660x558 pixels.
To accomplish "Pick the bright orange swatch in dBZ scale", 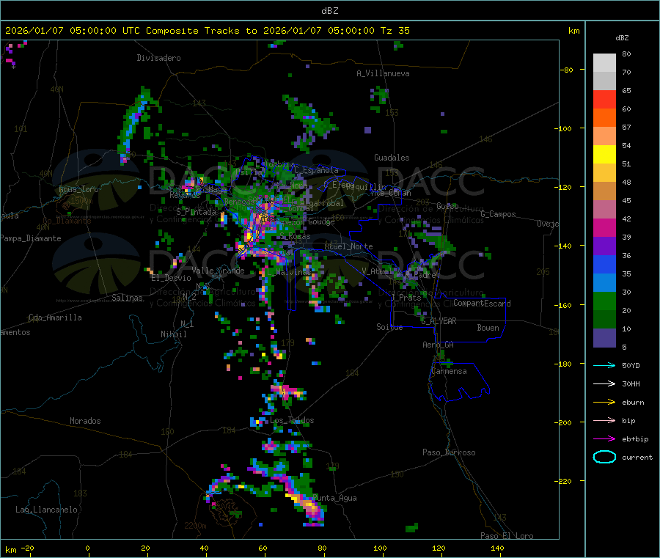I will pos(604,118).
